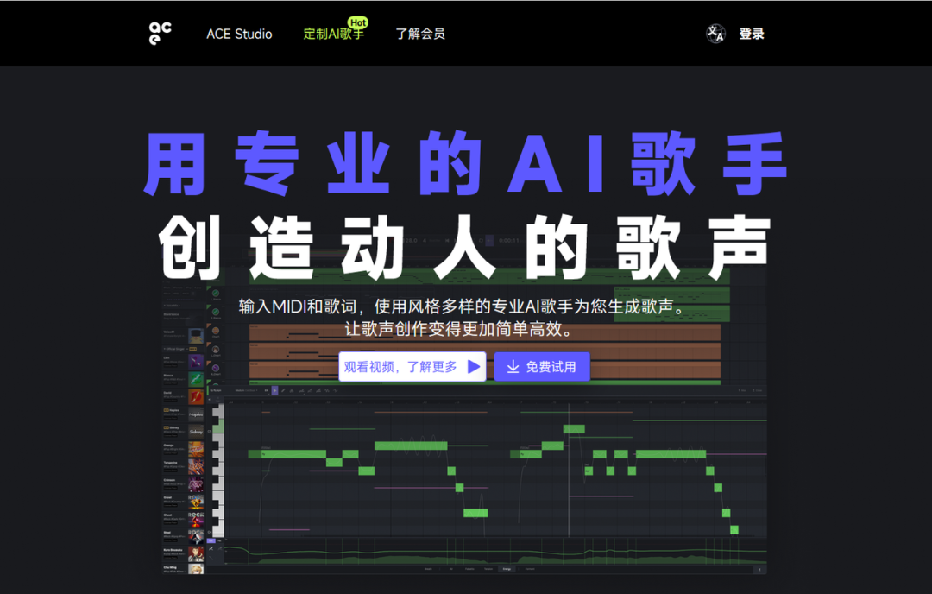
Task: Toggle the Formant parameter at the bottom bar
Action: click(x=531, y=569)
